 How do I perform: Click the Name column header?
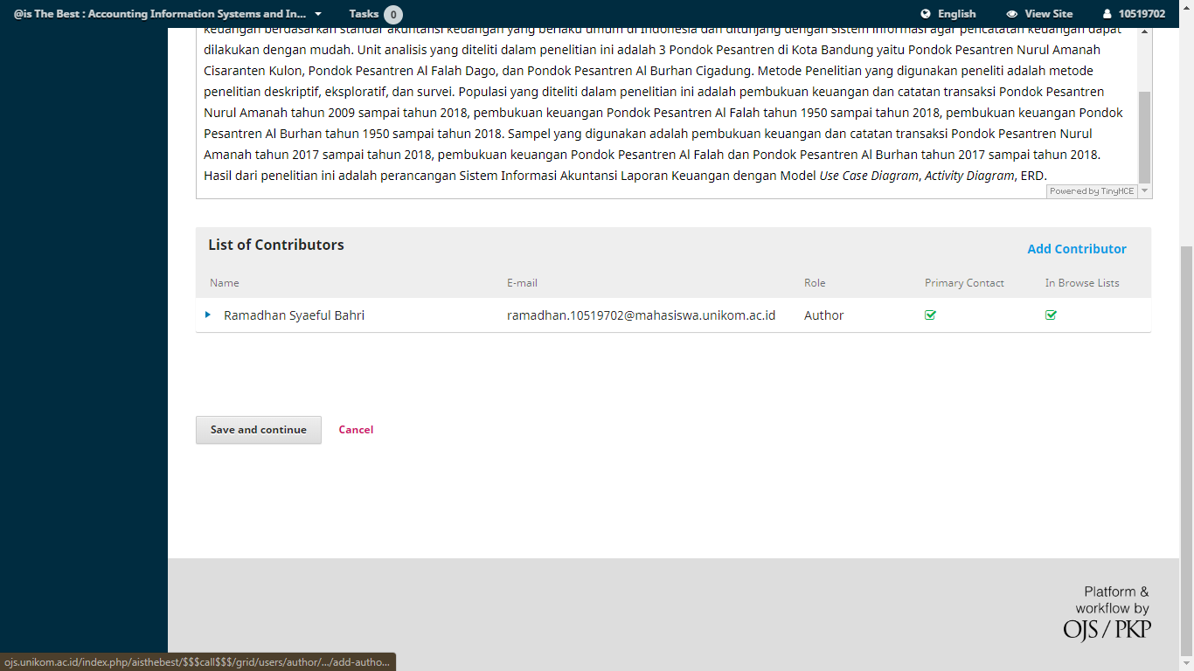224,283
